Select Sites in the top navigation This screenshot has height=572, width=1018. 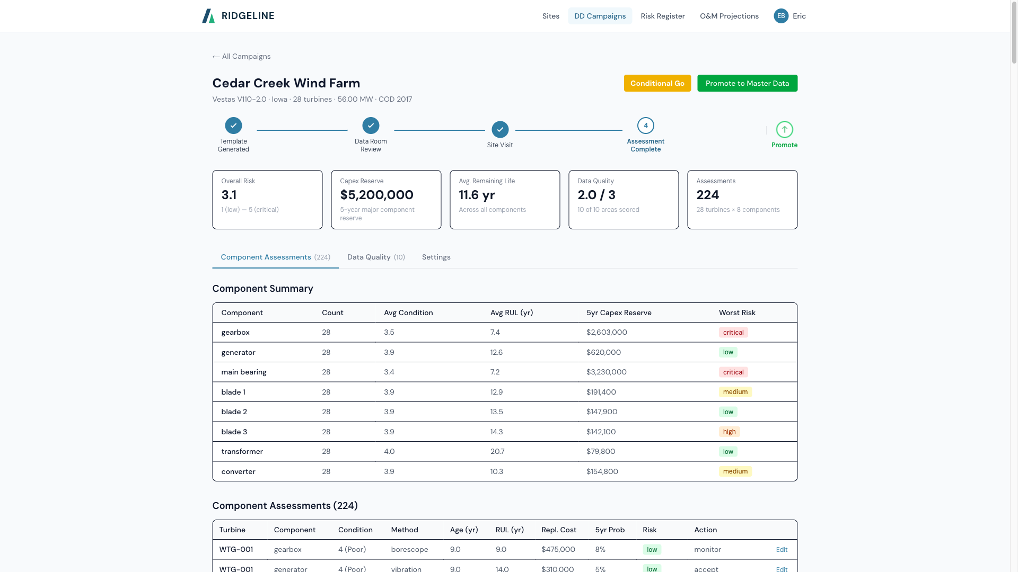[x=550, y=16]
